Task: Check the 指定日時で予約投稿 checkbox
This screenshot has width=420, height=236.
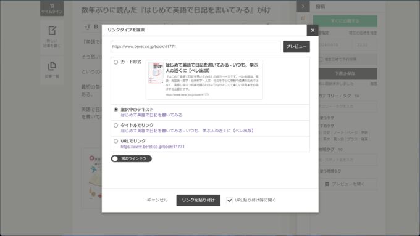Action: [321, 59]
